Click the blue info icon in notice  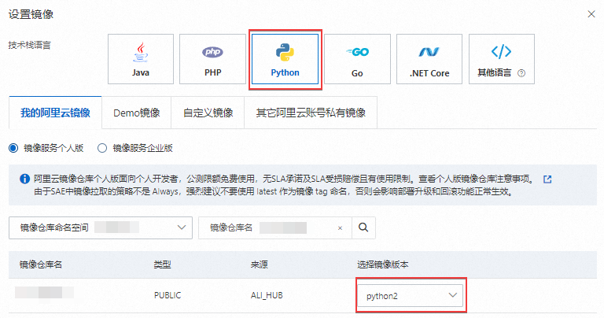24,179
